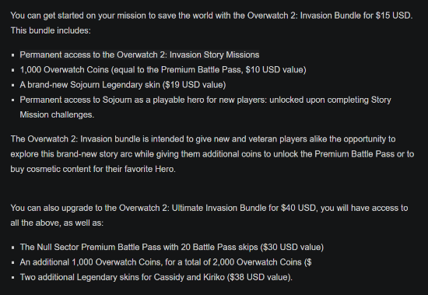Screen dimensions: 428x295
Task: Click the 'buy cosmetic content for their favorite Hero' line
Action: pos(93,169)
